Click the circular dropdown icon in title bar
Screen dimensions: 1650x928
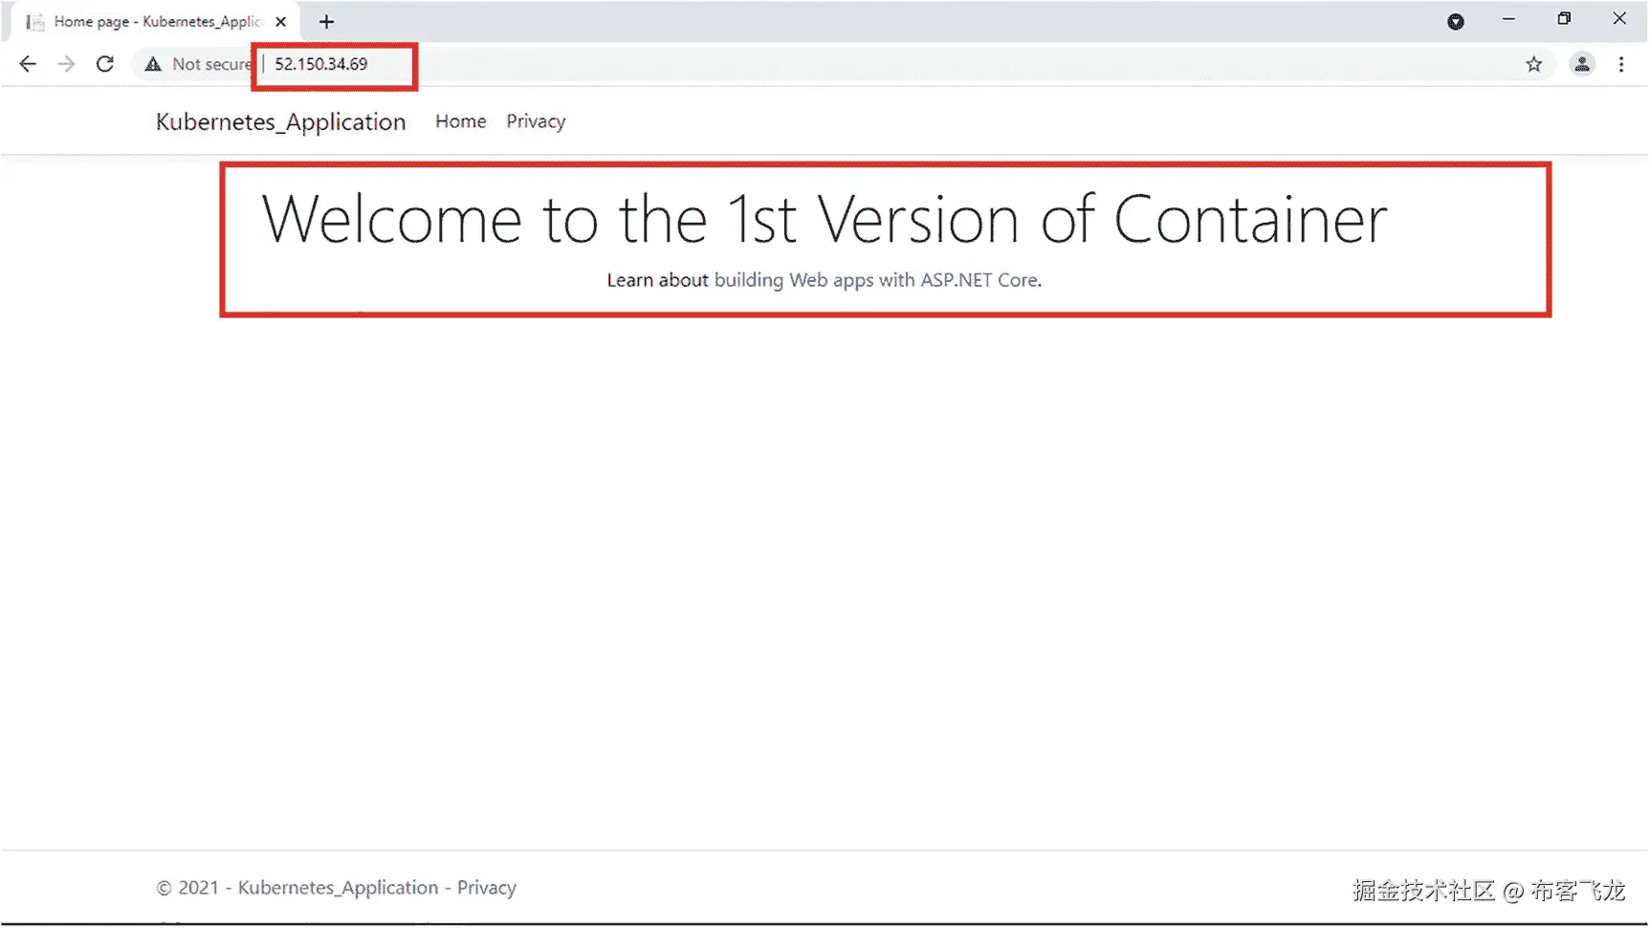tap(1456, 21)
